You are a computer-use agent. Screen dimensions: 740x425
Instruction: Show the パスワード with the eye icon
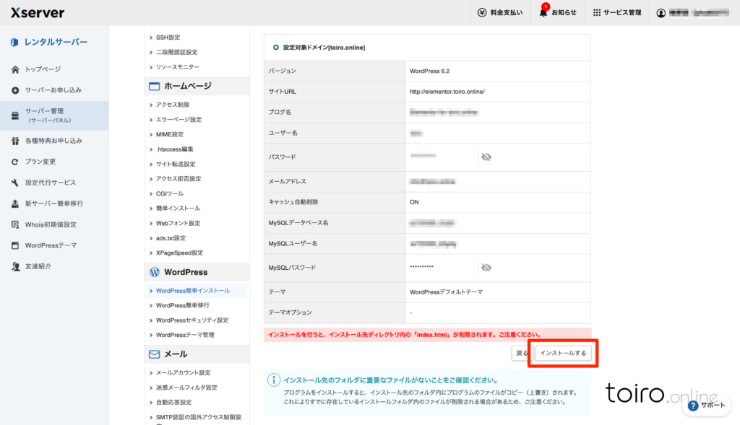(486, 157)
